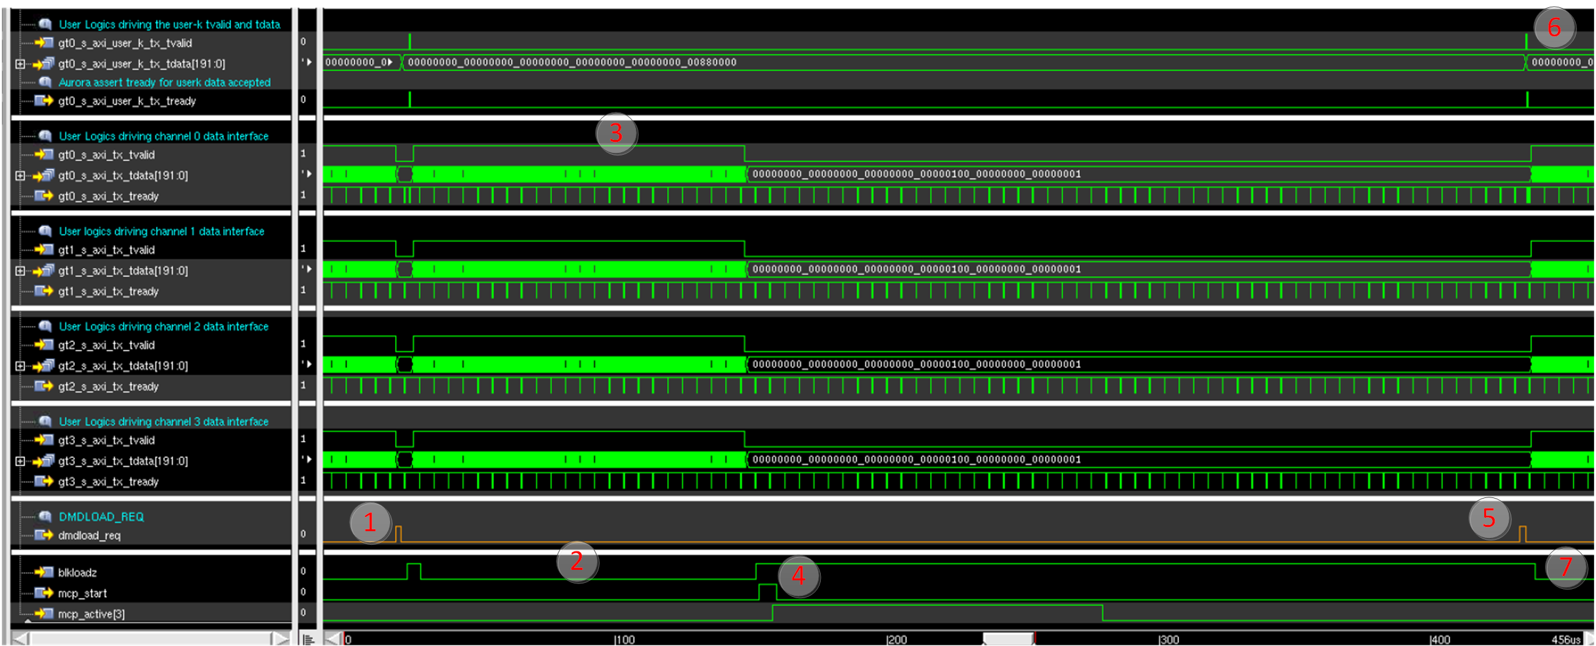
Task: Click signal icon beside blkloadz
Action: click(x=44, y=572)
